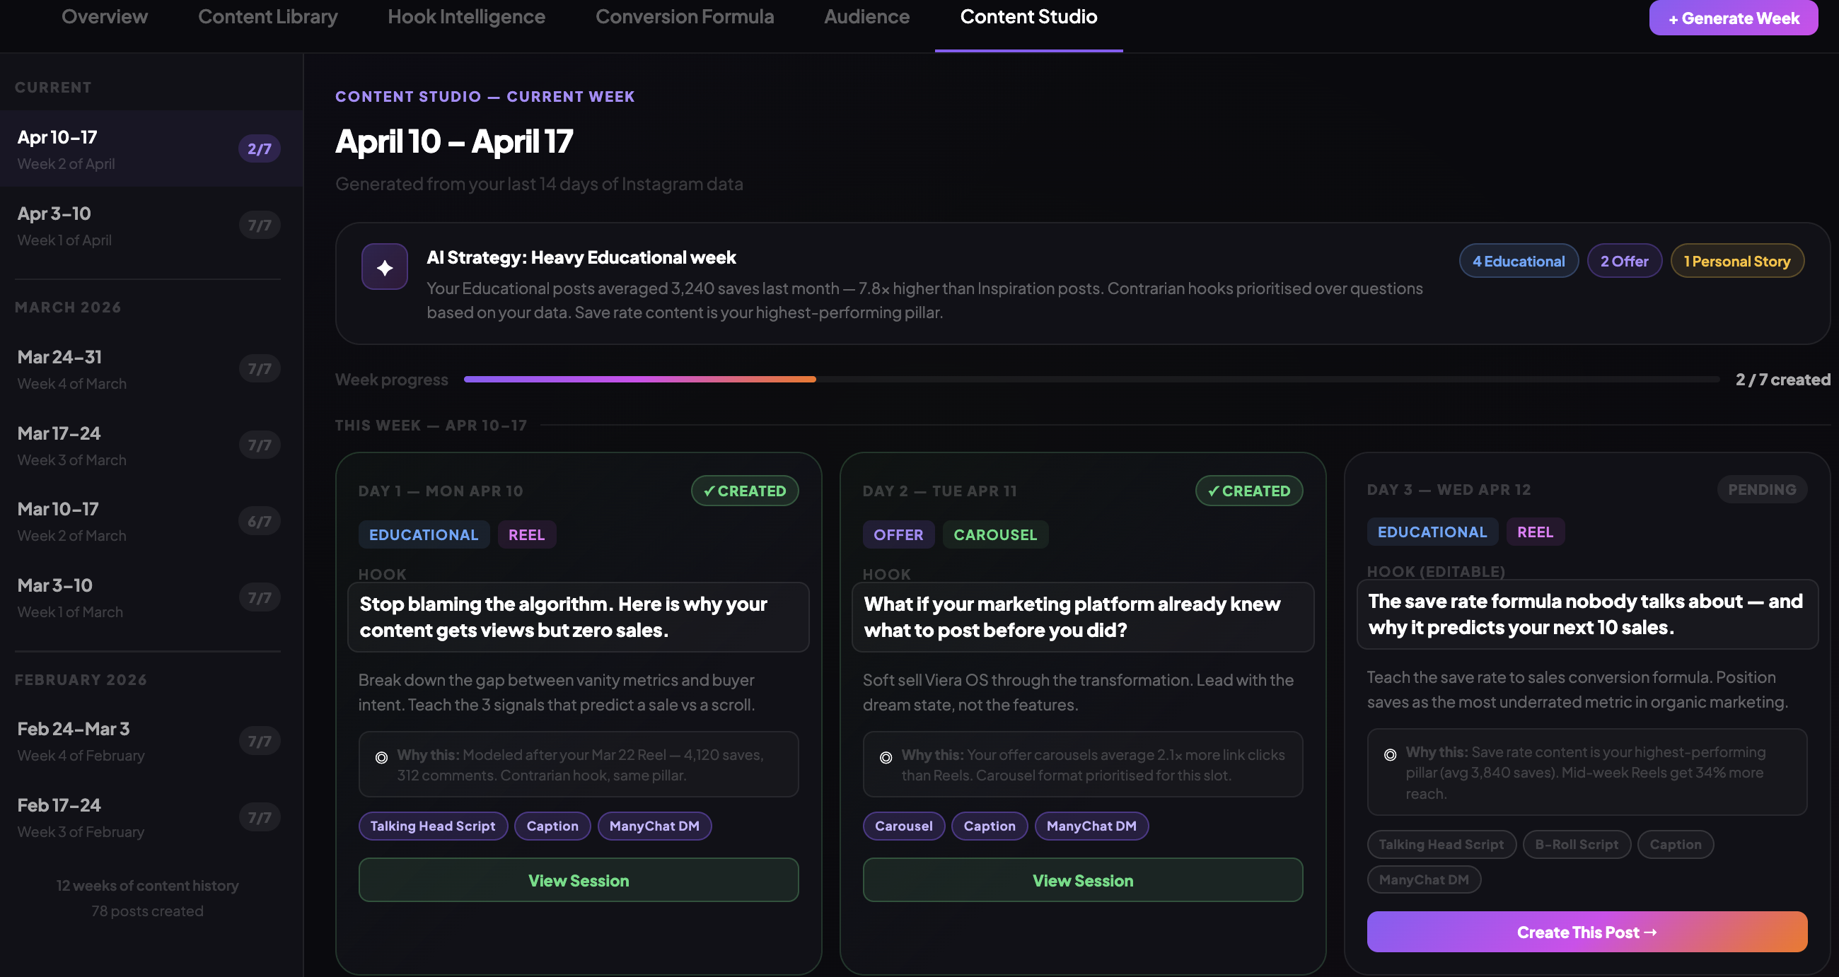The height and width of the screenshot is (977, 1839).
Task: Click the Carousel asset chip beside Caption on Day 2
Action: click(903, 826)
